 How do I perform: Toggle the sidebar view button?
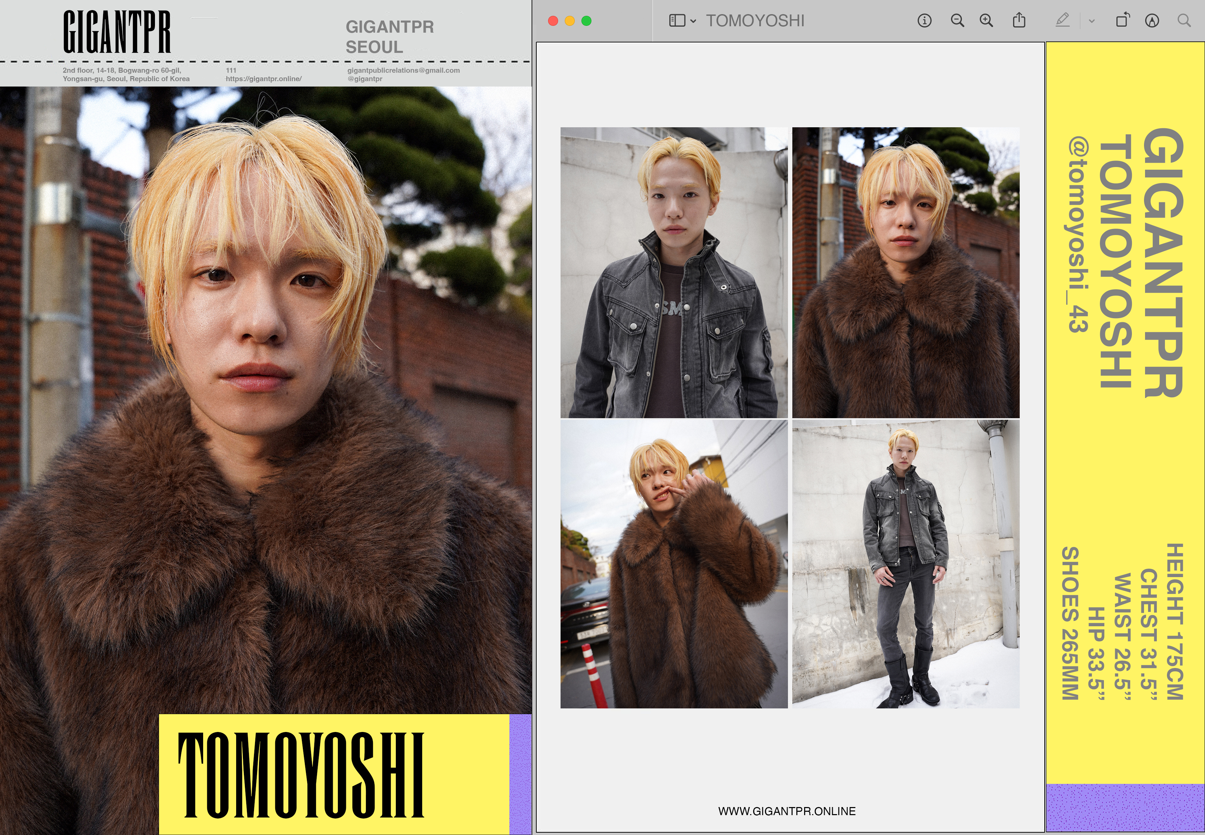(677, 21)
